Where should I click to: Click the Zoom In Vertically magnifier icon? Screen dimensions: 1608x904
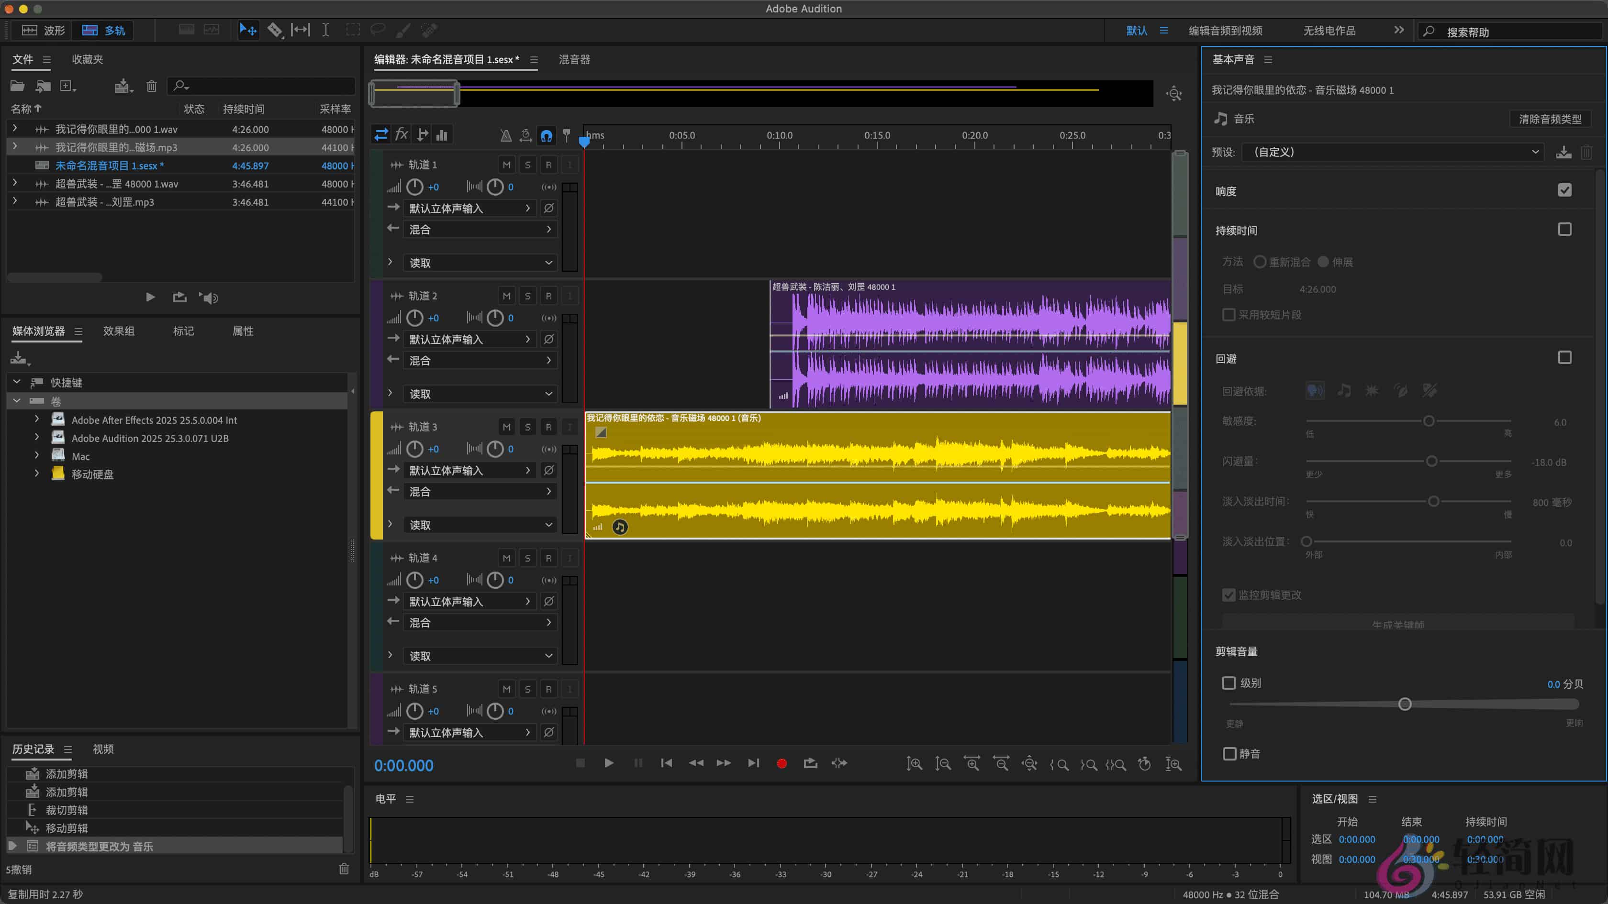point(915,764)
